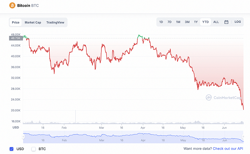Viewport: 250px width, 154px height.
Task: Enable the BTC currency checkbox
Action: (x=34, y=149)
